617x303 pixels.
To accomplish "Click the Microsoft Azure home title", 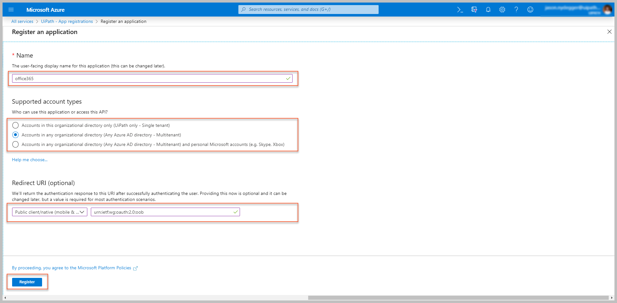I will pos(45,10).
